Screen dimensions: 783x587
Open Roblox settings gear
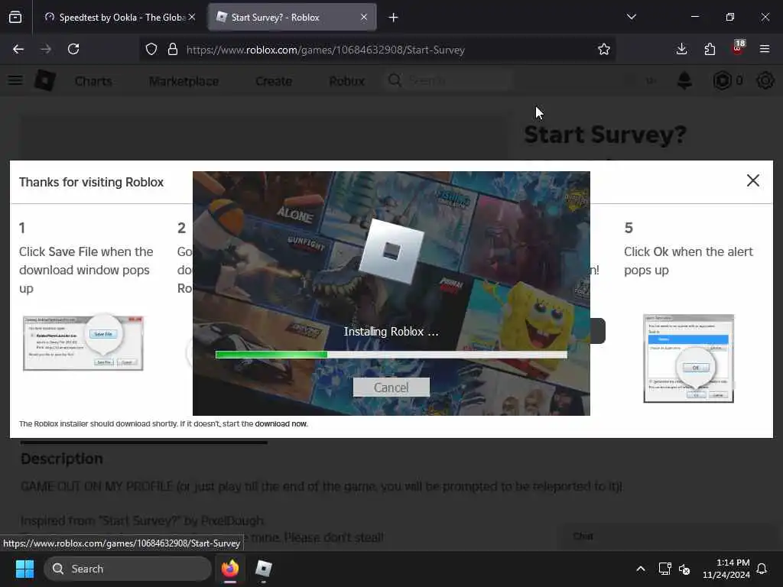765,80
